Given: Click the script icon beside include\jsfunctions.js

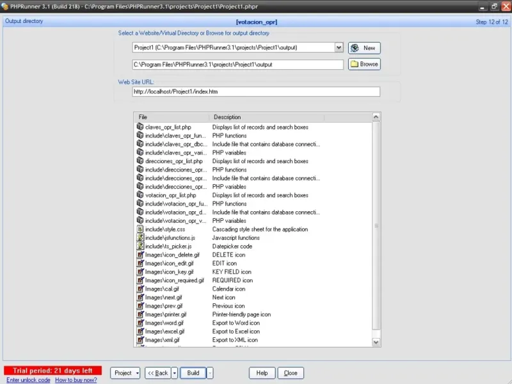Looking at the screenshot, I should (140, 237).
